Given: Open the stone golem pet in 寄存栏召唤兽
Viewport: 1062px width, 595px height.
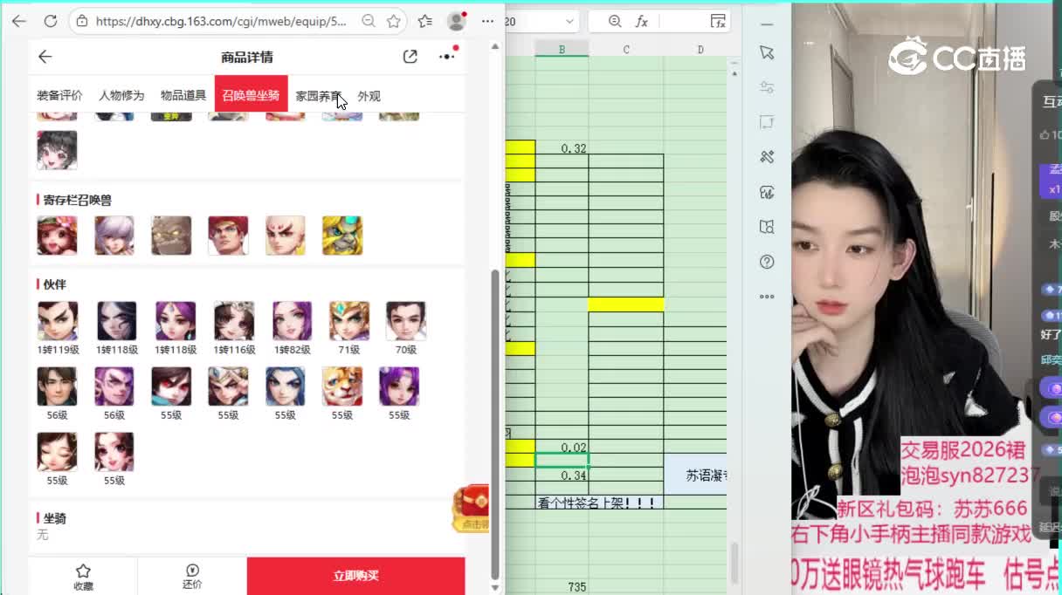Looking at the screenshot, I should click(x=171, y=236).
